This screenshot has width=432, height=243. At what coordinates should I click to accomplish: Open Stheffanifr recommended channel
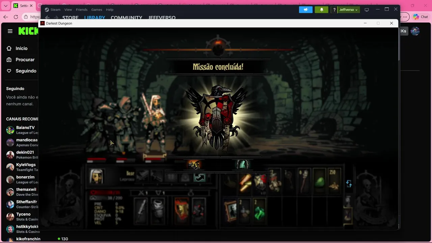coord(22,204)
